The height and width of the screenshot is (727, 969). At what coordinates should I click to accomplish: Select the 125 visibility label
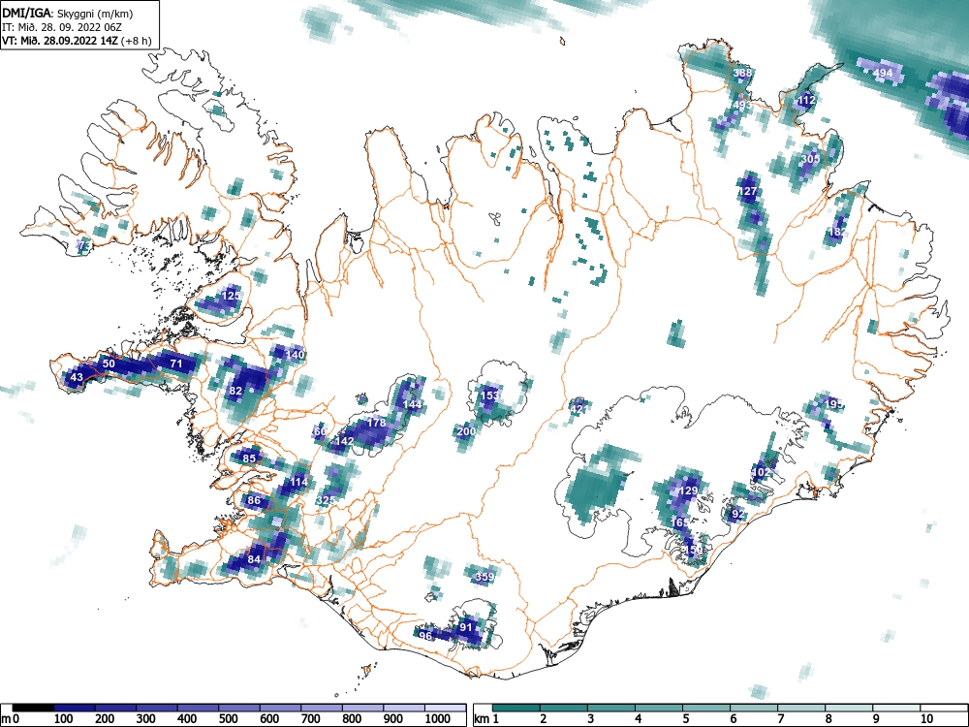[x=231, y=296]
